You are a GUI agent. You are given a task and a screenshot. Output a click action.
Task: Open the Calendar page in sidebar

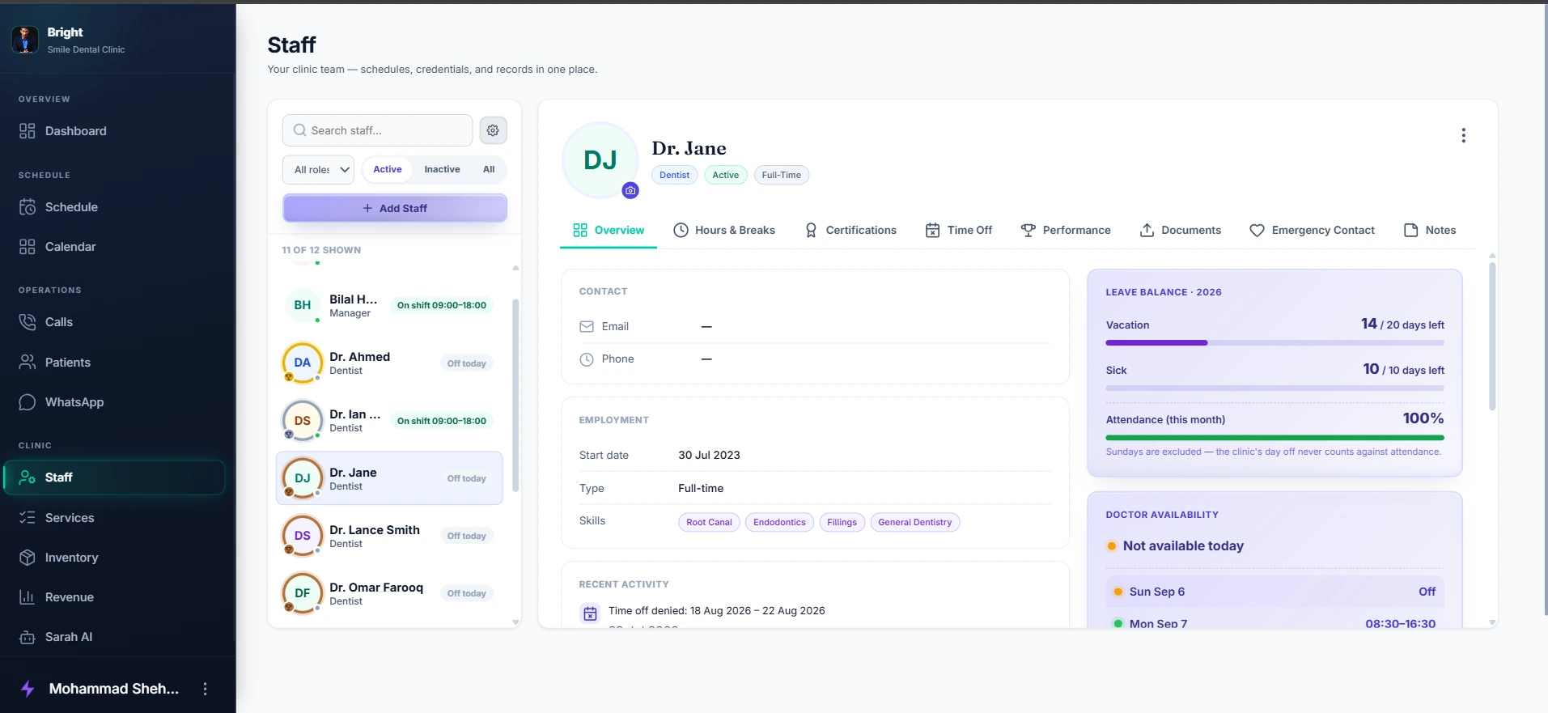point(114,247)
